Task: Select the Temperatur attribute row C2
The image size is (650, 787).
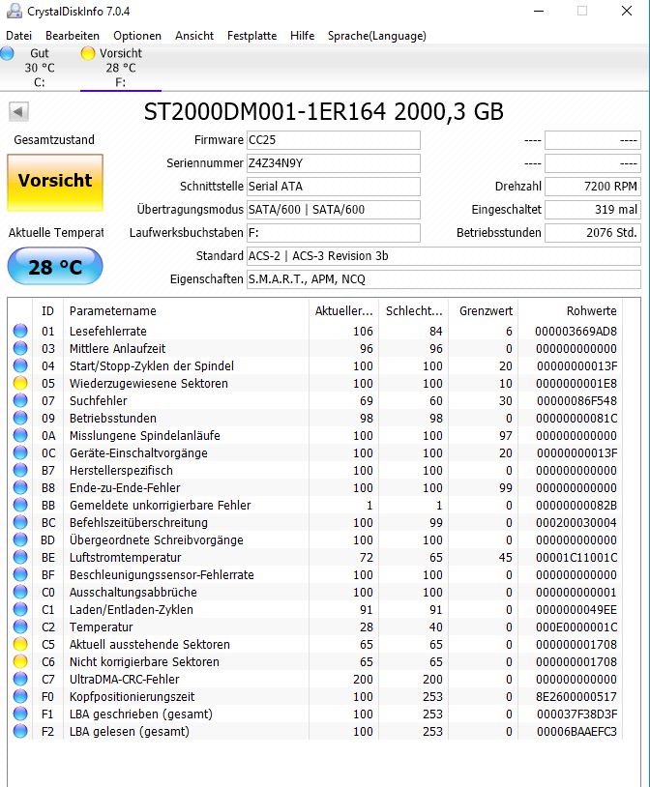Action: [x=315, y=627]
